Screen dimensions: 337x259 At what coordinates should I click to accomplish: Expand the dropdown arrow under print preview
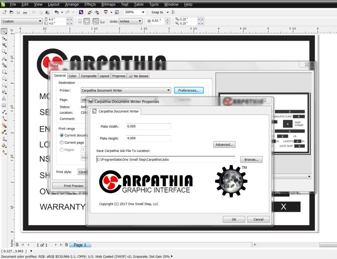click(x=309, y=177)
